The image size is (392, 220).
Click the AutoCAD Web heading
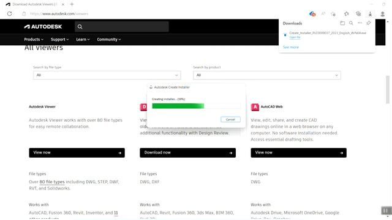pyautogui.click(x=271, y=107)
